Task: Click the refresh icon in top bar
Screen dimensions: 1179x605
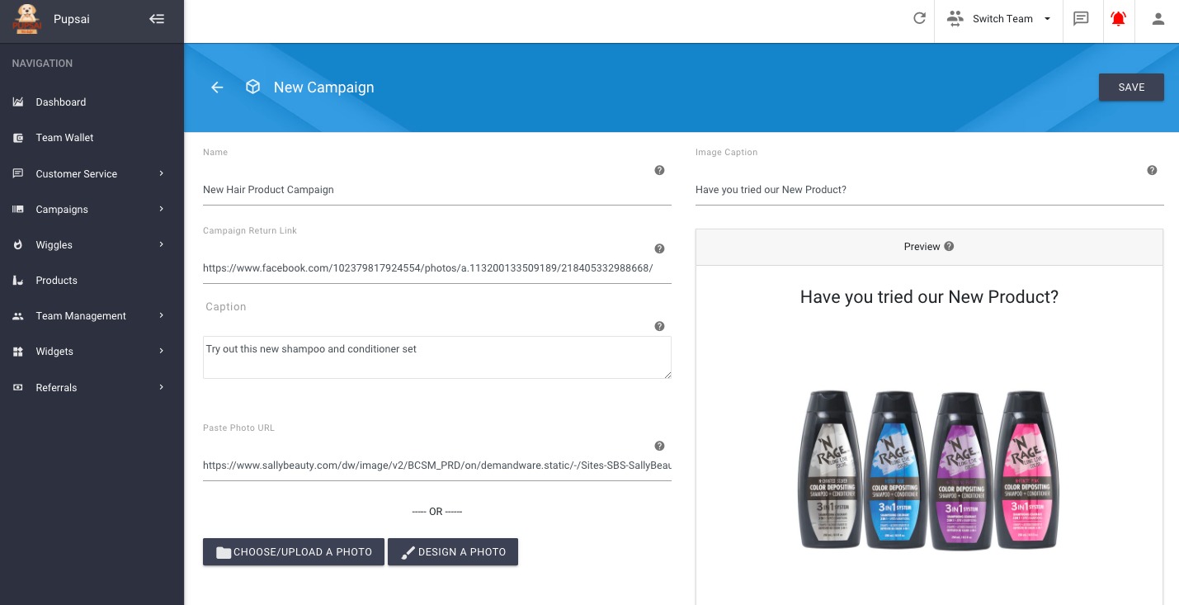Action: pos(919,18)
